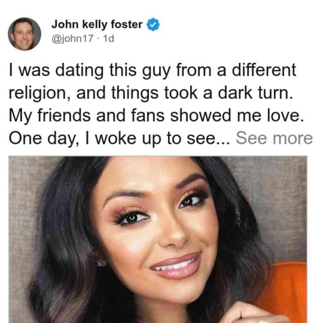Click the text line starting "I was dating"
323x323 pixels.
(152, 71)
